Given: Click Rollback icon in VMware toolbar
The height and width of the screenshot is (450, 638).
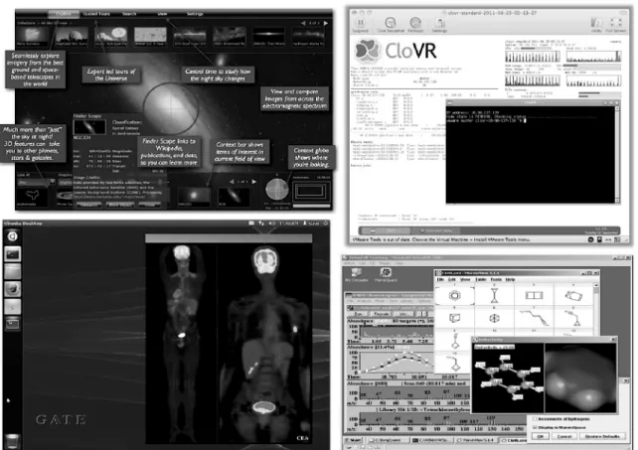Looking at the screenshot, I should [415, 23].
